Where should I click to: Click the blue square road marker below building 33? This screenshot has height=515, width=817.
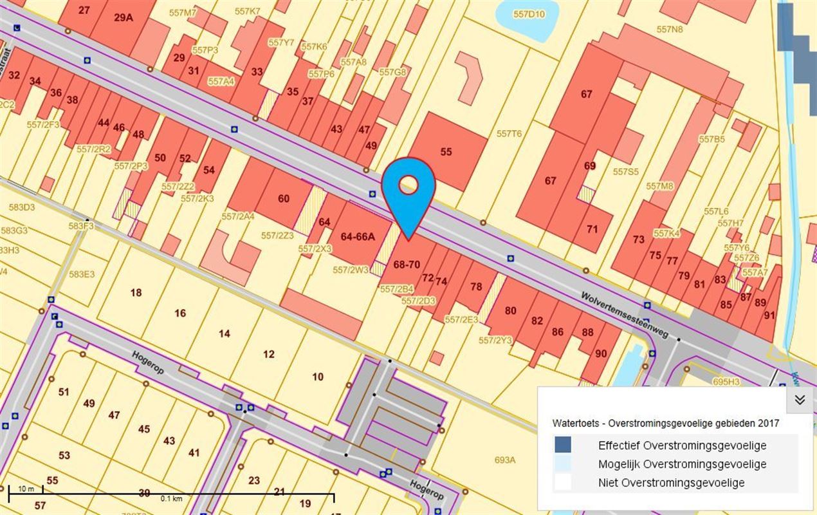coord(234,129)
